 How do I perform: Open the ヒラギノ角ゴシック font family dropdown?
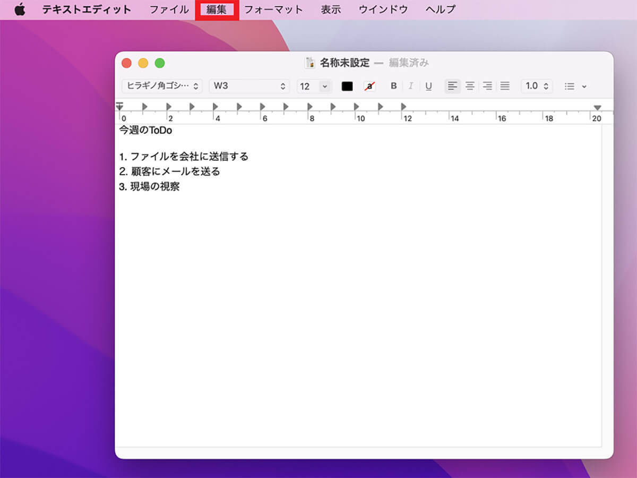coord(162,86)
